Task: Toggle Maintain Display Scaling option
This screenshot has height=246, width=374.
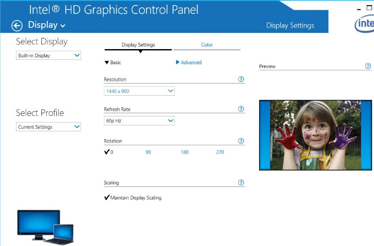Action: pos(133,197)
